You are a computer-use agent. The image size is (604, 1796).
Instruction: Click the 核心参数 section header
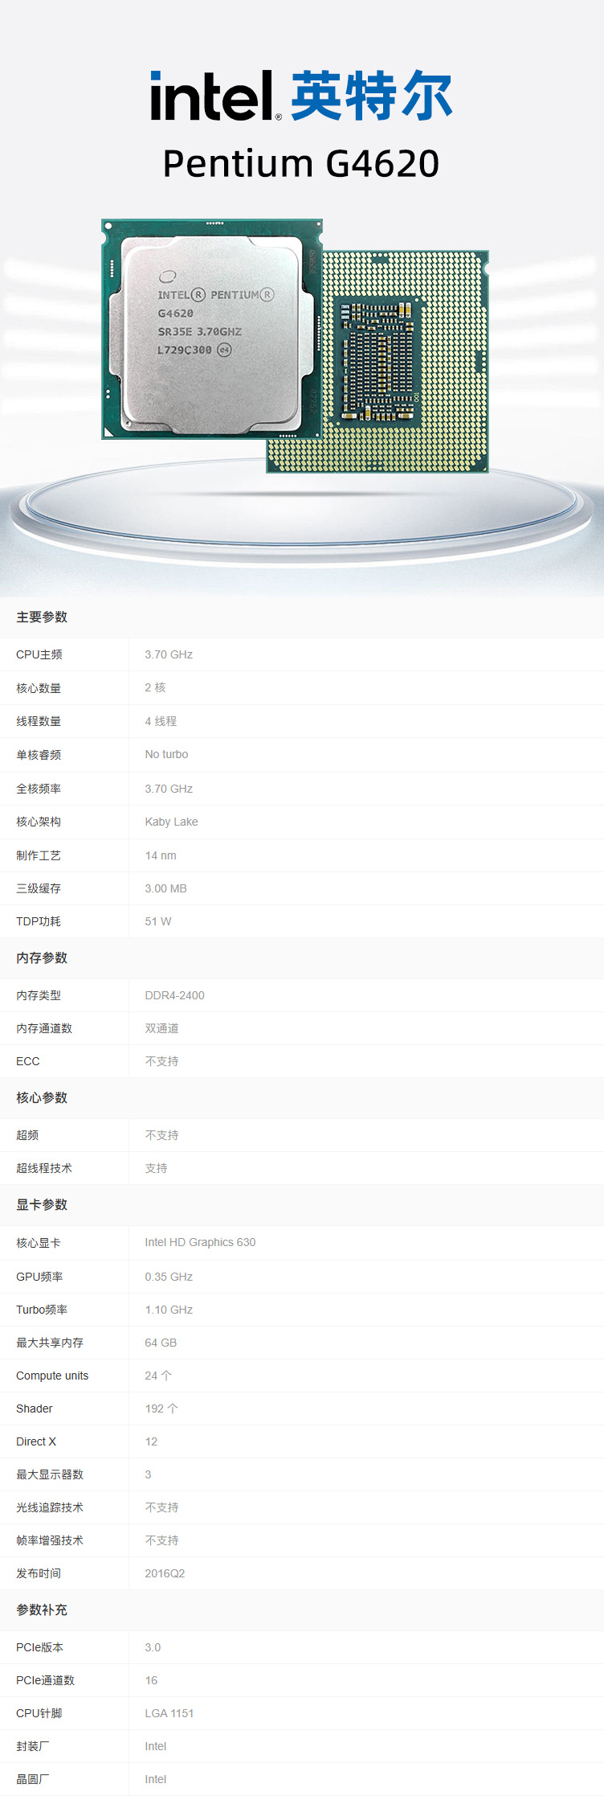click(42, 1097)
